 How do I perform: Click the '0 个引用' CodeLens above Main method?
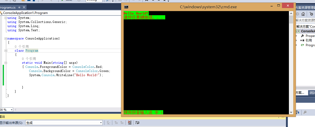click(29, 59)
